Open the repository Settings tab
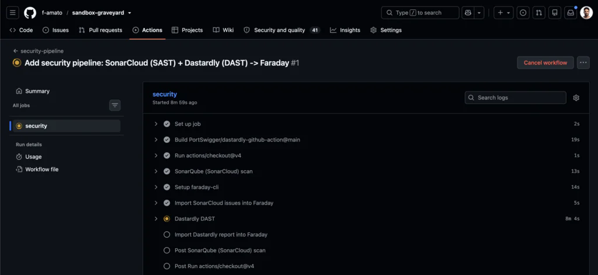 tap(386, 30)
